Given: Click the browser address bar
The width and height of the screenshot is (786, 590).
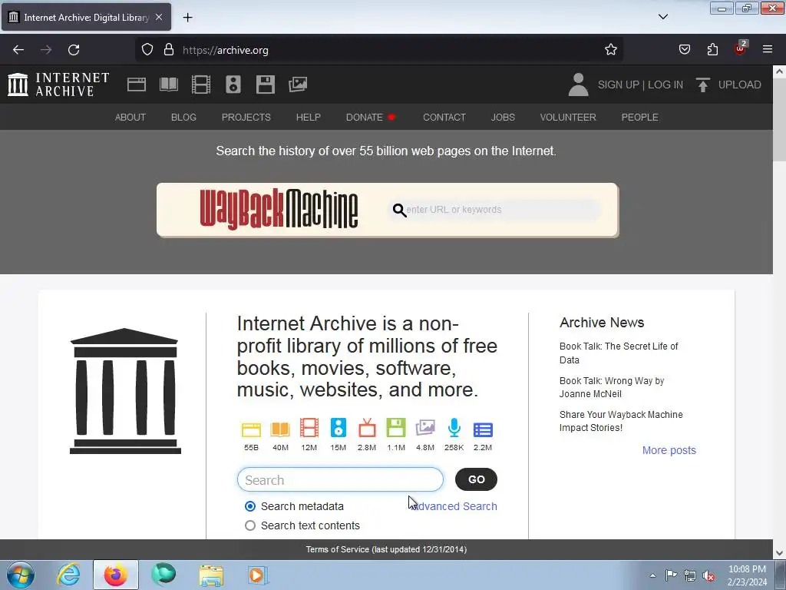Looking at the screenshot, I should tap(381, 50).
